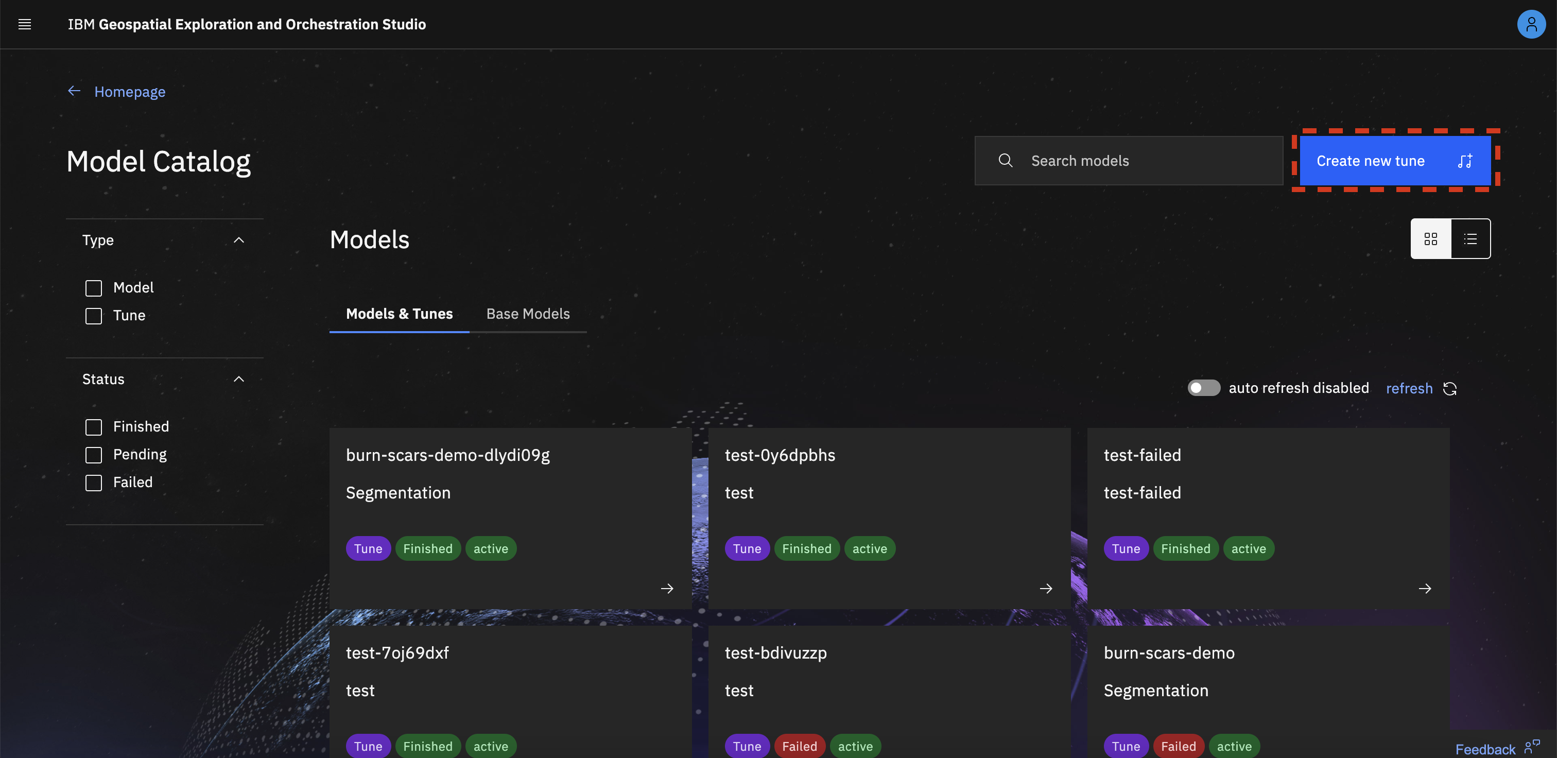Image resolution: width=1557 pixels, height=758 pixels.
Task: Switch to grid card view
Action: point(1430,239)
